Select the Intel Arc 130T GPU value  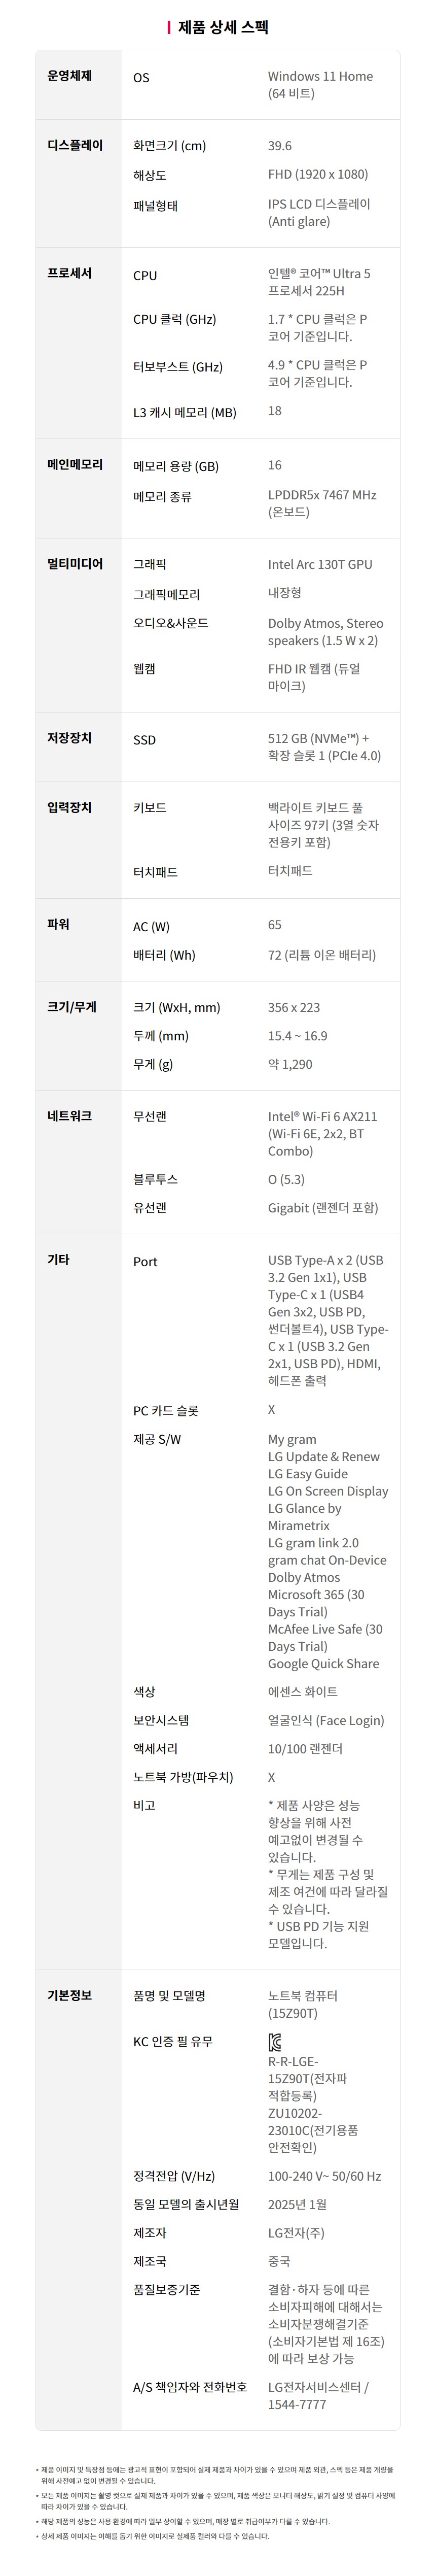(x=320, y=565)
